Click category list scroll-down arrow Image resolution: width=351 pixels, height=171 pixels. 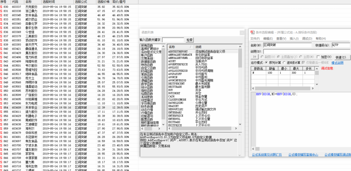click(x=163, y=124)
